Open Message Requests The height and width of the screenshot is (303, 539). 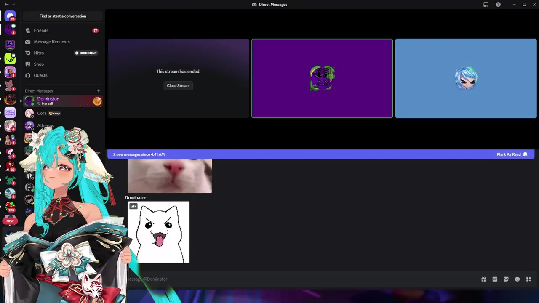(63, 42)
